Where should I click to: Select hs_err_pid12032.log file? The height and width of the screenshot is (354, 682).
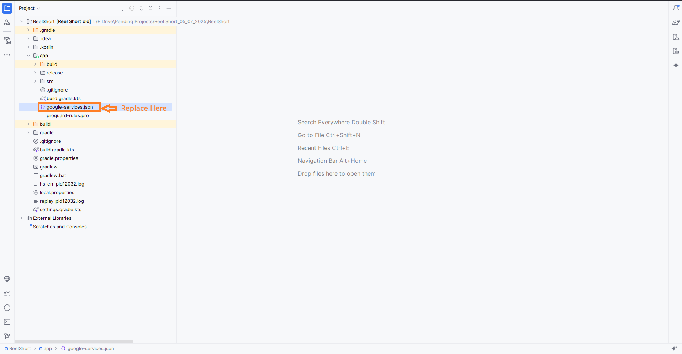62,184
